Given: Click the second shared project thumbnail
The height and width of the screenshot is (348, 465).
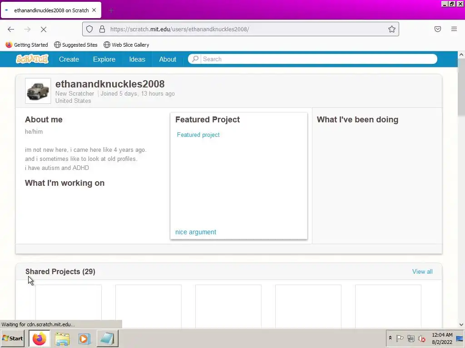Looking at the screenshot, I should pos(148,306).
